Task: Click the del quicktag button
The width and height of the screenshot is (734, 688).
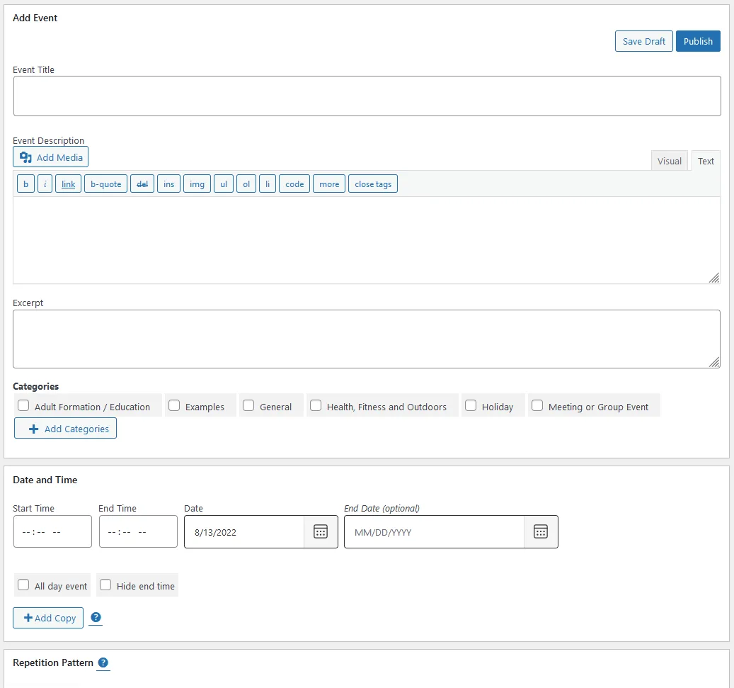Action: tap(142, 184)
